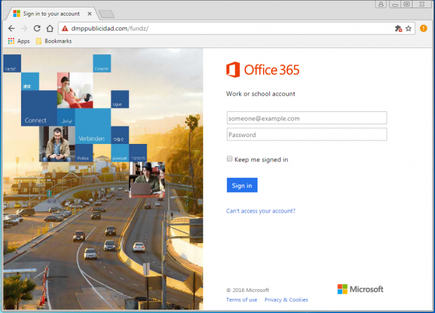Click the 'Conecte' tile
The image size is (435, 313).
pos(102,63)
